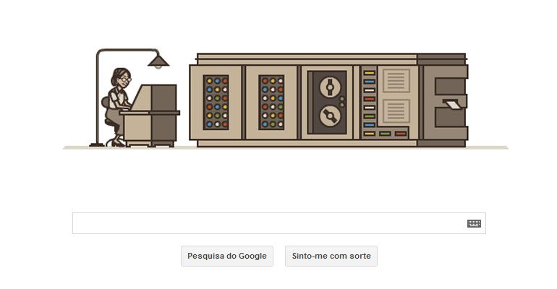The image size is (557, 289).
Task: Click the hanging desk lamp shade in the doodle
Action: click(158, 61)
